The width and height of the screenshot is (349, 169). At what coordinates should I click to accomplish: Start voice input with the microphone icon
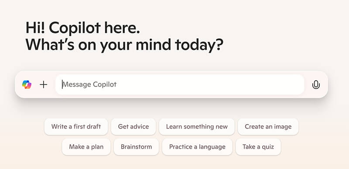316,84
